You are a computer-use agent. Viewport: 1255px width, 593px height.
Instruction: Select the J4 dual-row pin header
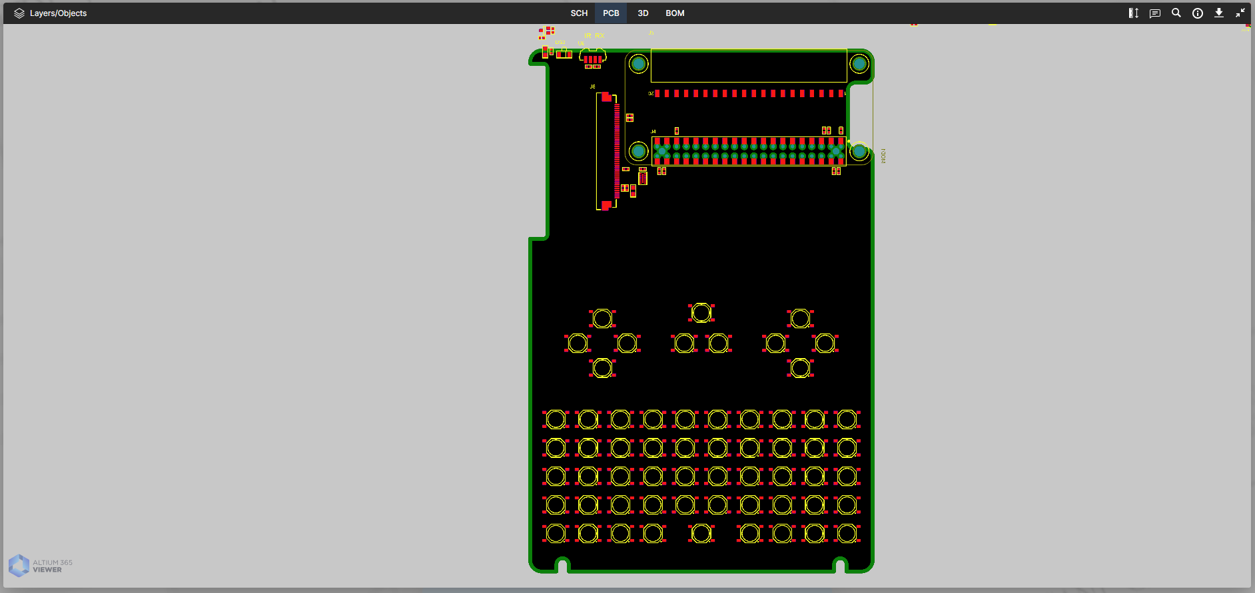pos(749,152)
